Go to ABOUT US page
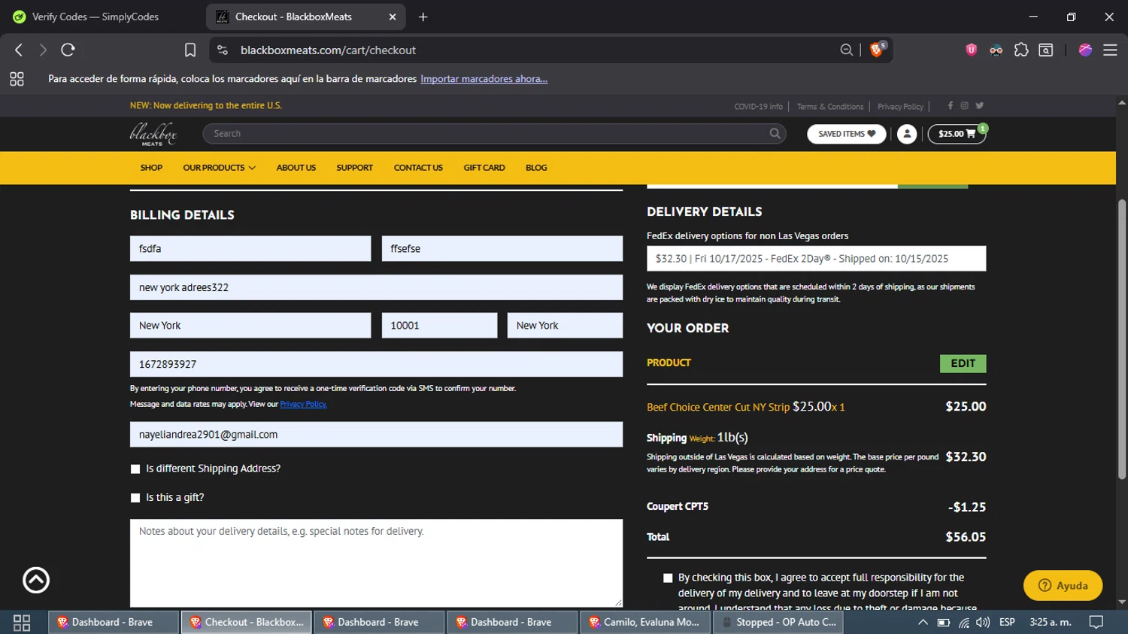1128x634 pixels. tap(296, 168)
